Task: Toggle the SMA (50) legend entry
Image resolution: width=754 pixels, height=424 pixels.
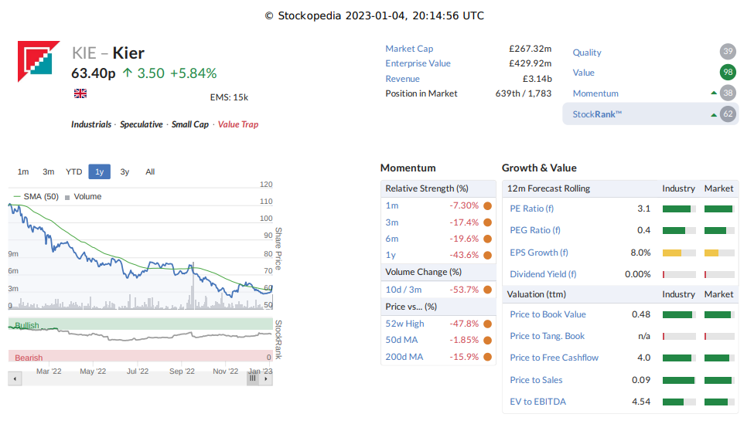Action: coord(36,196)
